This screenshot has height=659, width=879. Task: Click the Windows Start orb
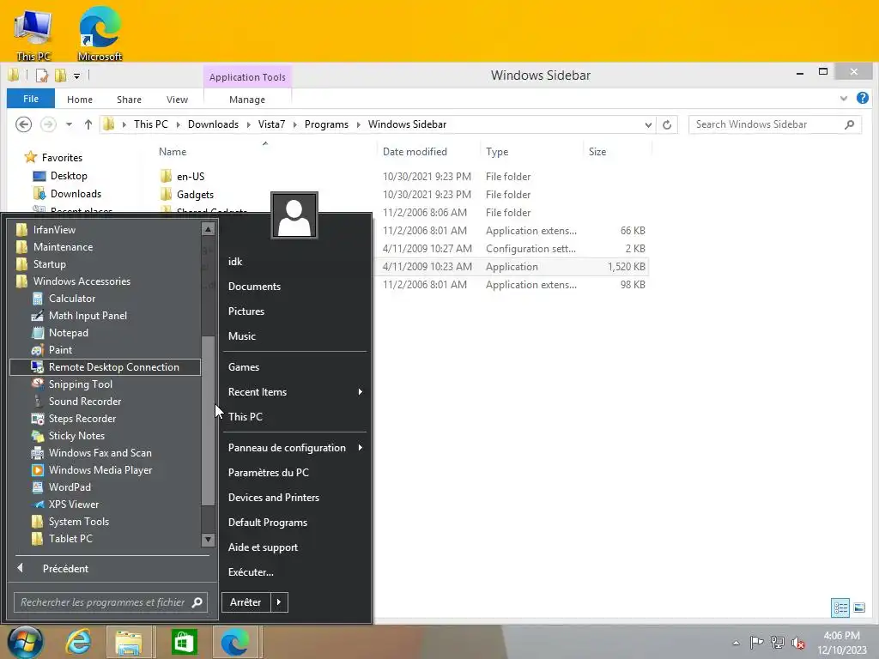tap(25, 642)
